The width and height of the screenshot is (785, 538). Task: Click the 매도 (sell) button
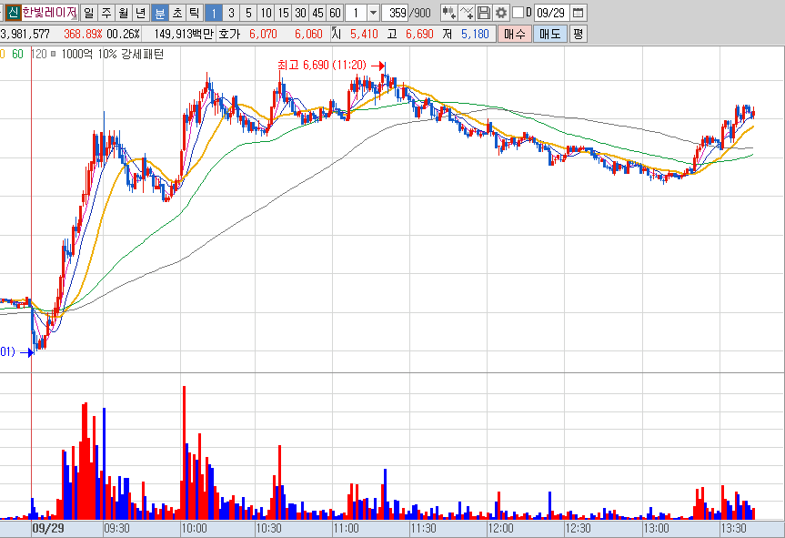click(x=549, y=34)
